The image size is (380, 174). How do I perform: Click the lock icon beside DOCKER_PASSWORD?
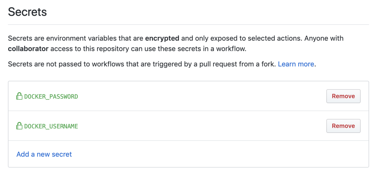[20, 96]
